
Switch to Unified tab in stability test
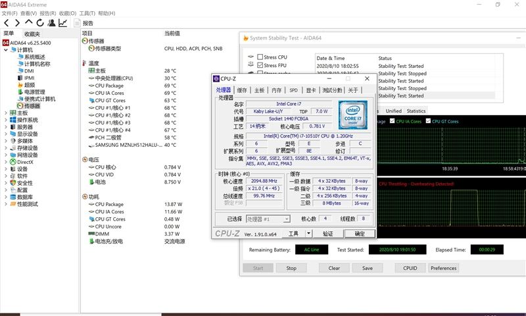(x=393, y=111)
